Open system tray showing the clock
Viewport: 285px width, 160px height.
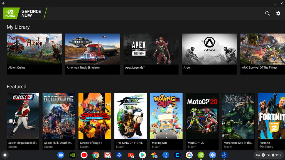pos(269,155)
